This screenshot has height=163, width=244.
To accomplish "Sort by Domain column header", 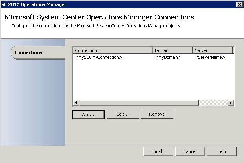I will click(173, 50).
